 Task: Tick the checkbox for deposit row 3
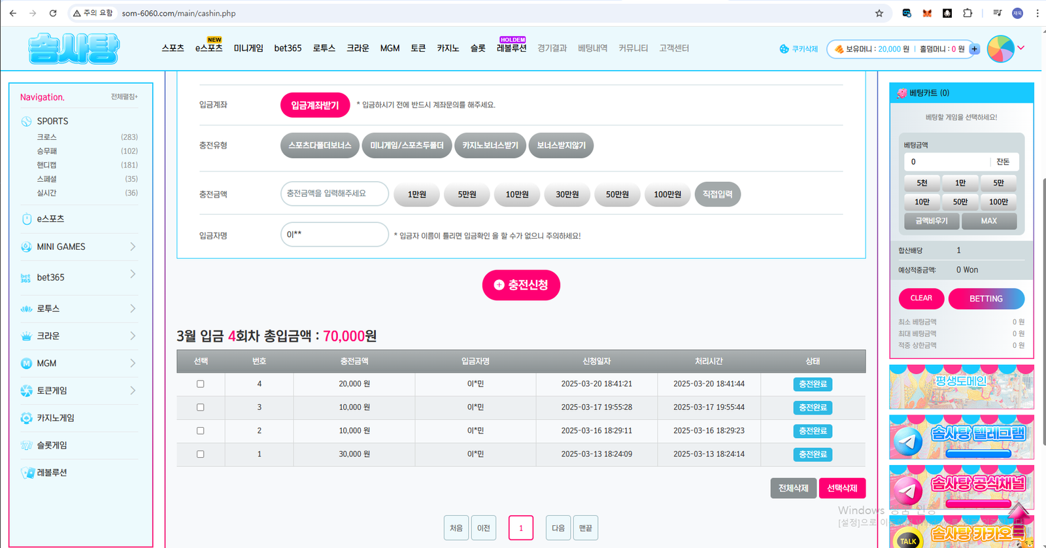click(x=201, y=407)
